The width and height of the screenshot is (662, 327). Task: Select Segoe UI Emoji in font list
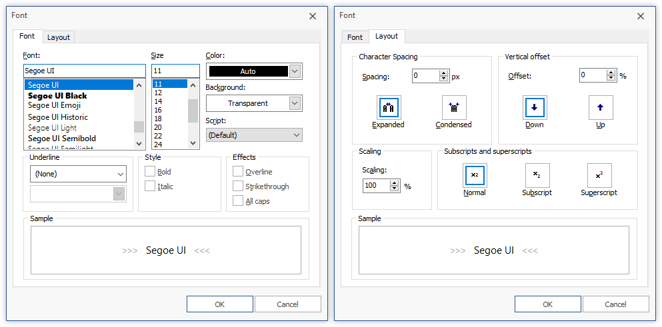79,105
